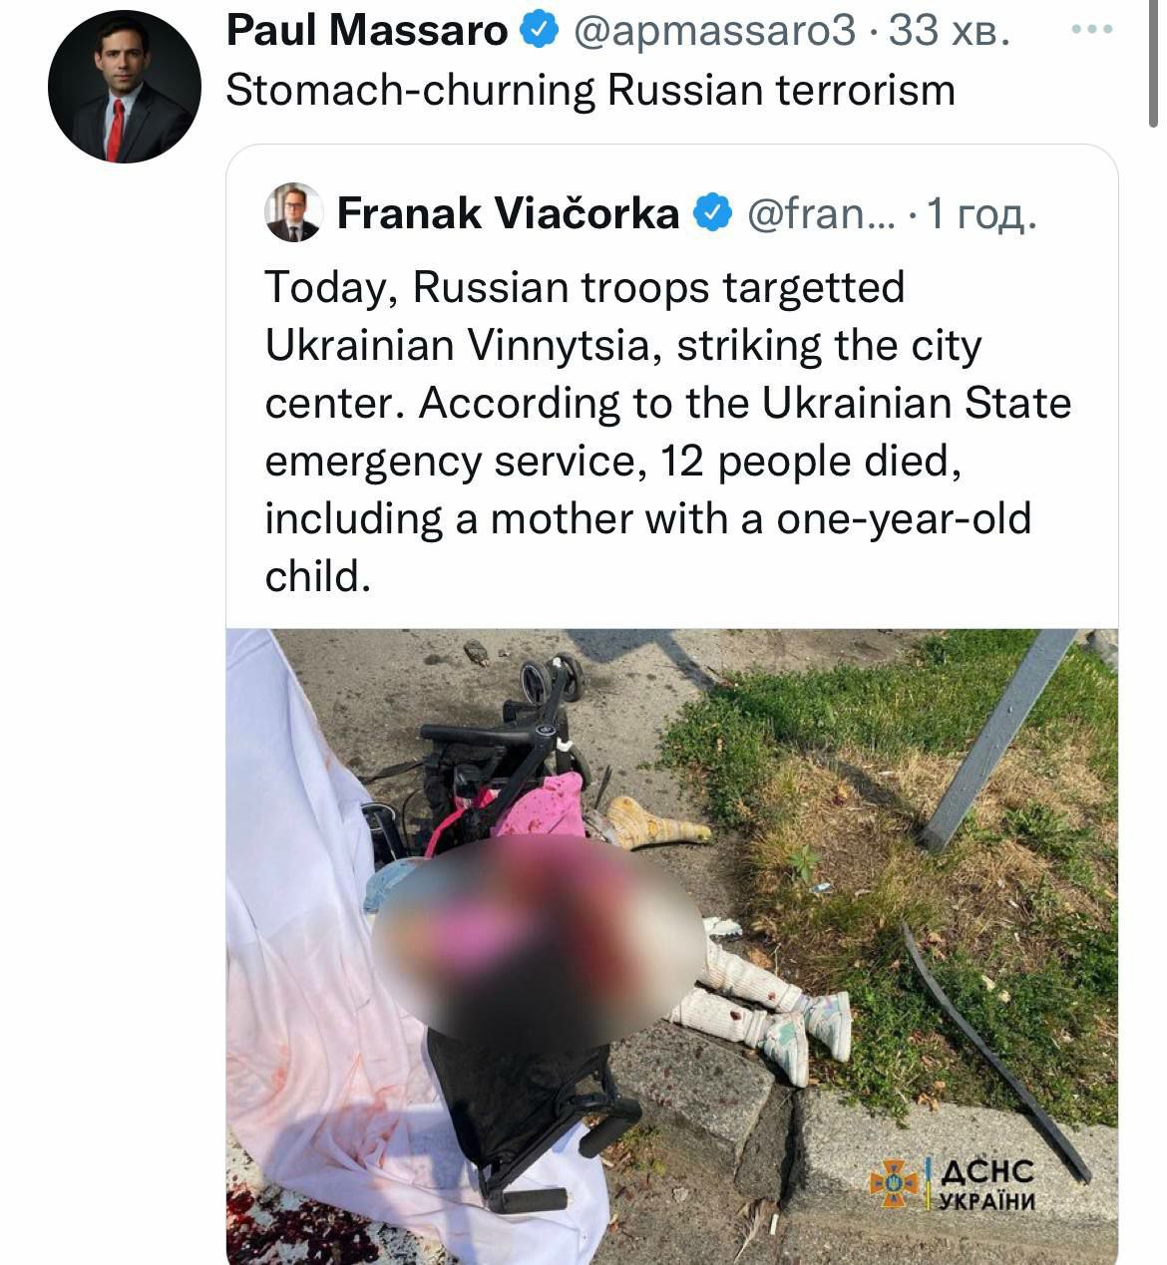
Task: Click verified badge beside Franak Viačorka
Action: pos(712,213)
